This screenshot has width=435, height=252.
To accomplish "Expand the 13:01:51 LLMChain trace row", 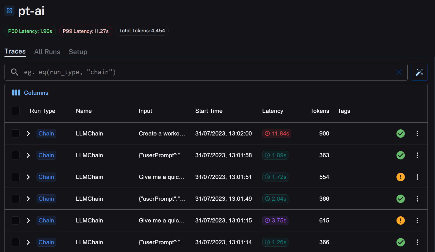I will [x=28, y=177].
